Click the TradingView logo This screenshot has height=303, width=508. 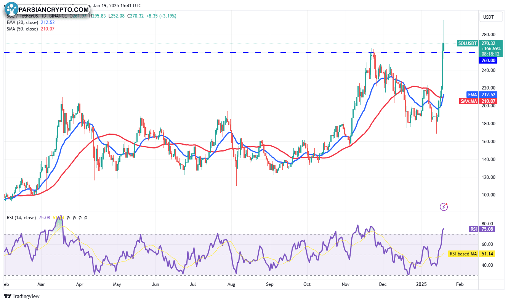(22, 296)
